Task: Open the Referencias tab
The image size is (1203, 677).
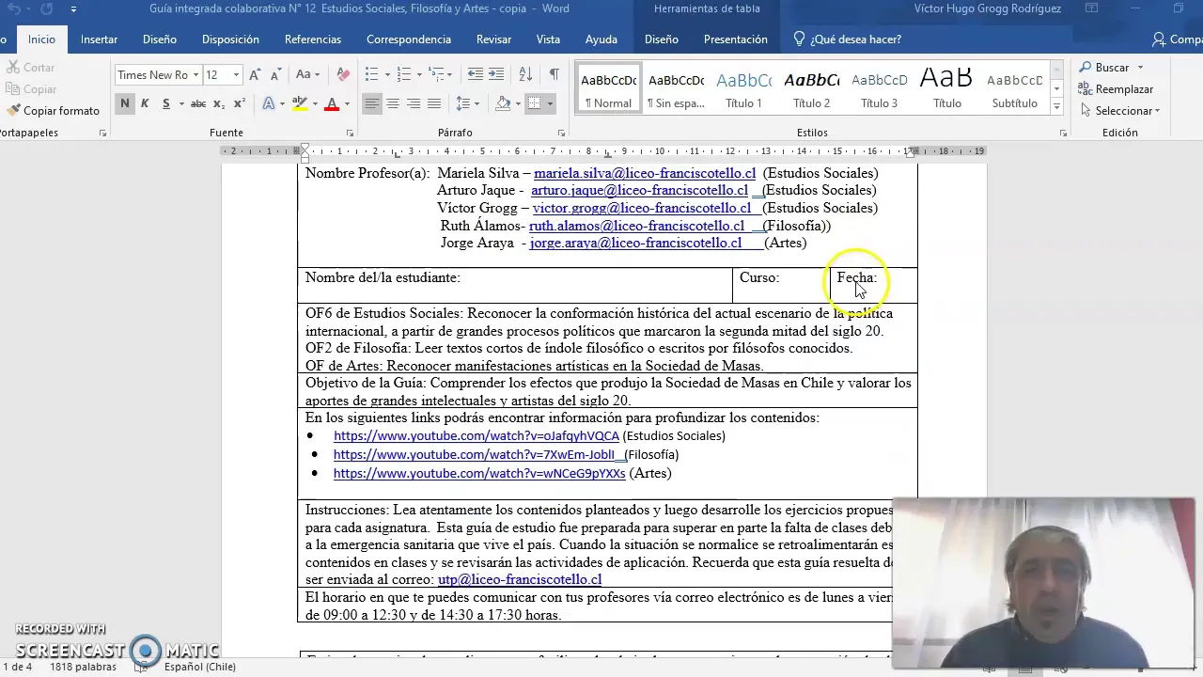Action: tap(313, 39)
